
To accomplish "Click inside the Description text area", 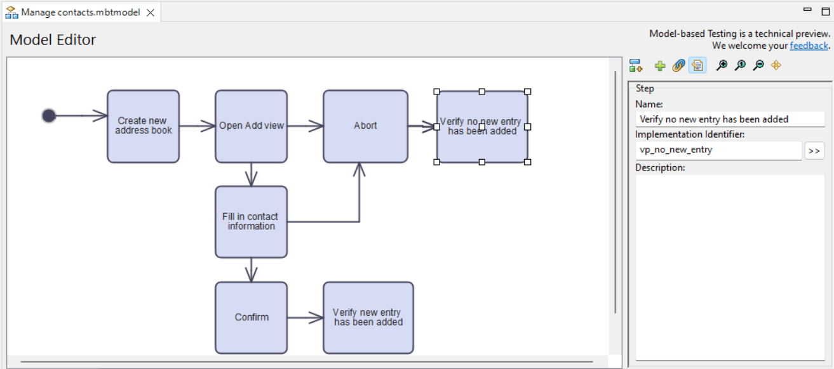I will coord(729,266).
